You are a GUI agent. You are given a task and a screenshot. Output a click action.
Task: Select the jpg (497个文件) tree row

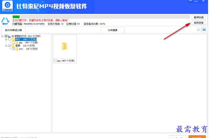[x=28, y=42]
